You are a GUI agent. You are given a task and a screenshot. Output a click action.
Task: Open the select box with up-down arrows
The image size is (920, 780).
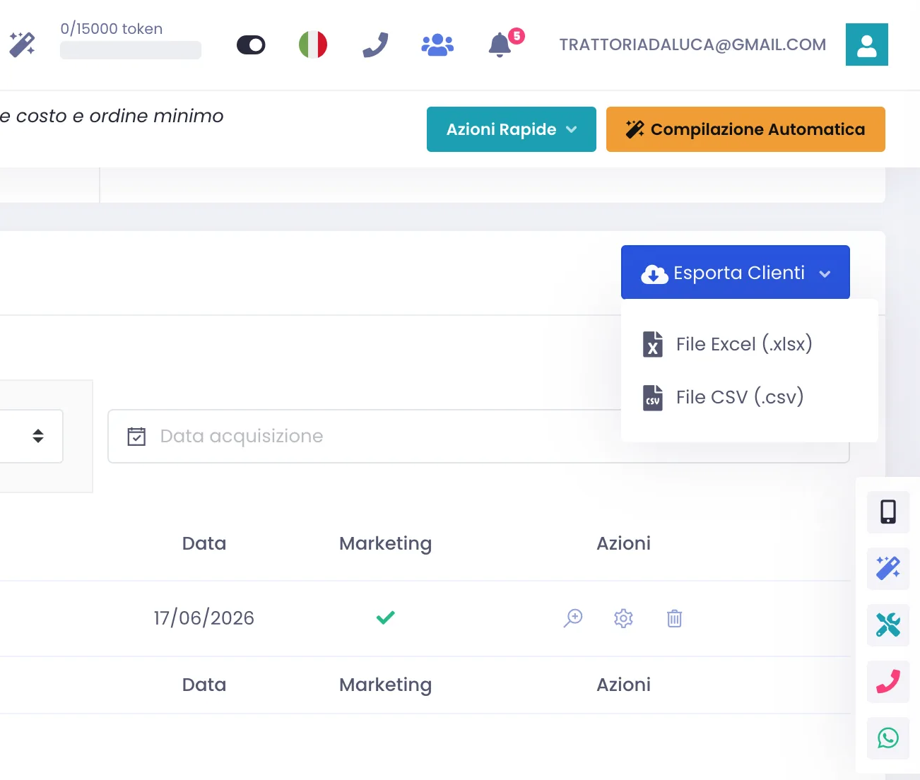tap(32, 436)
